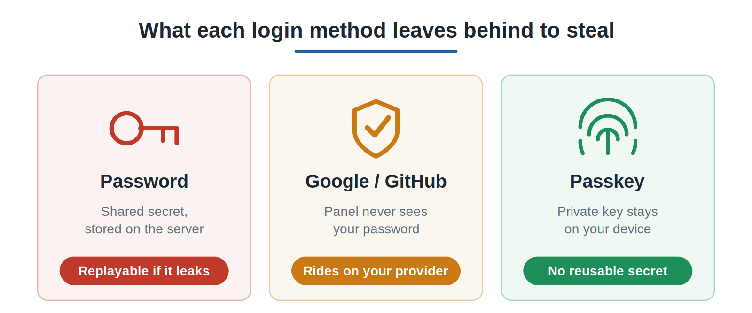The height and width of the screenshot is (313, 752).
Task: Click the checkmark inside the shield
Action: pos(377,126)
